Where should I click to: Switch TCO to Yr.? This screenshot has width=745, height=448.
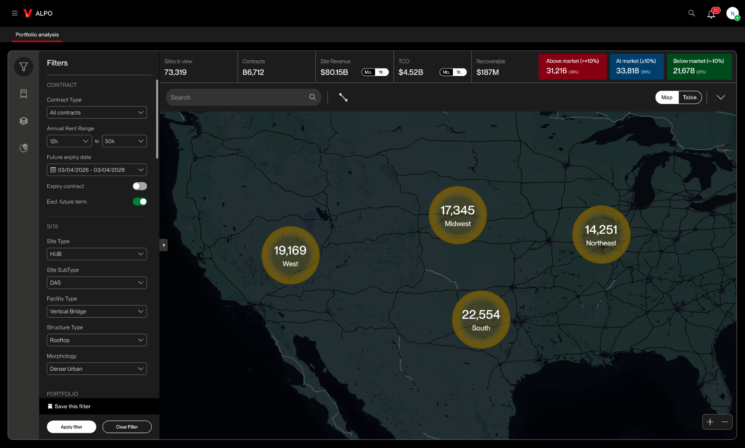[459, 72]
